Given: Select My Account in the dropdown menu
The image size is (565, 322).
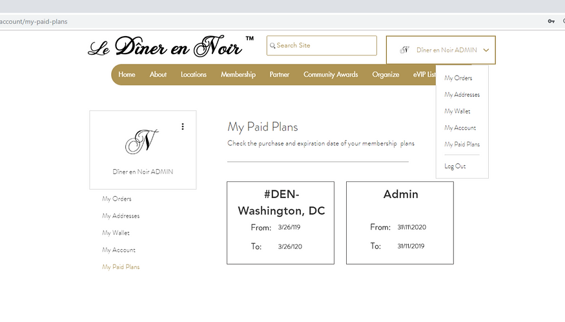Looking at the screenshot, I should point(460,128).
